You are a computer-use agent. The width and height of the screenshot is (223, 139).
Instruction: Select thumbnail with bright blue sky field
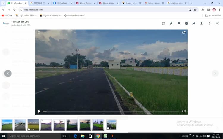7,125
